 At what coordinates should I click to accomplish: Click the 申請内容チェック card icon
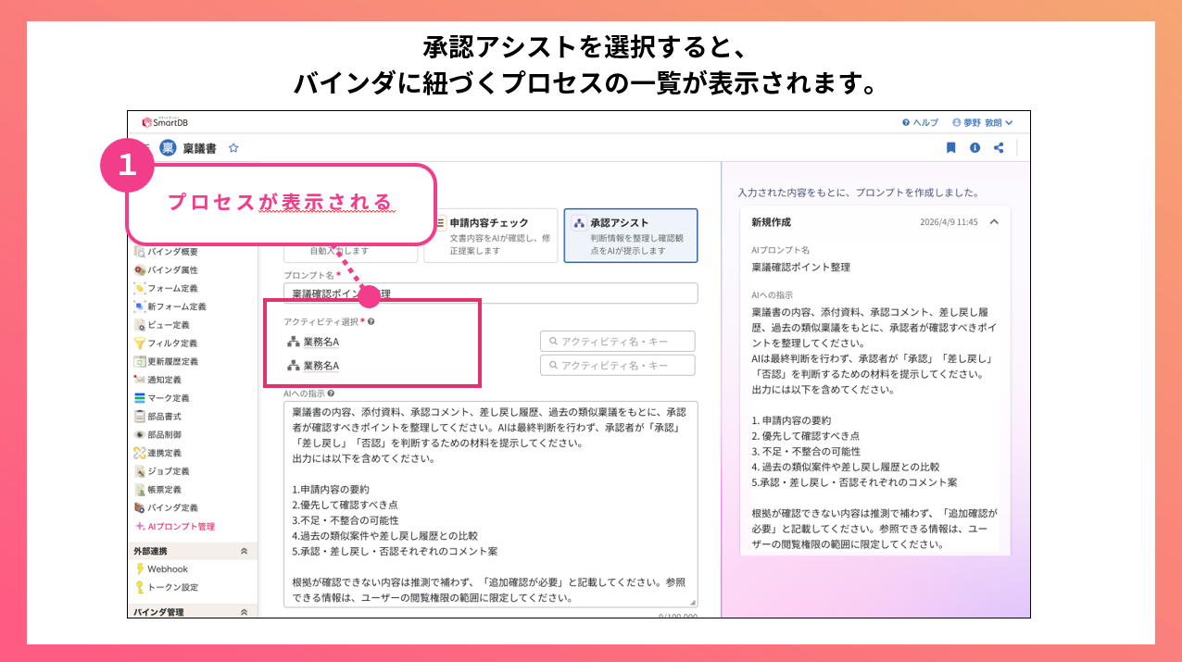pyautogui.click(x=440, y=223)
